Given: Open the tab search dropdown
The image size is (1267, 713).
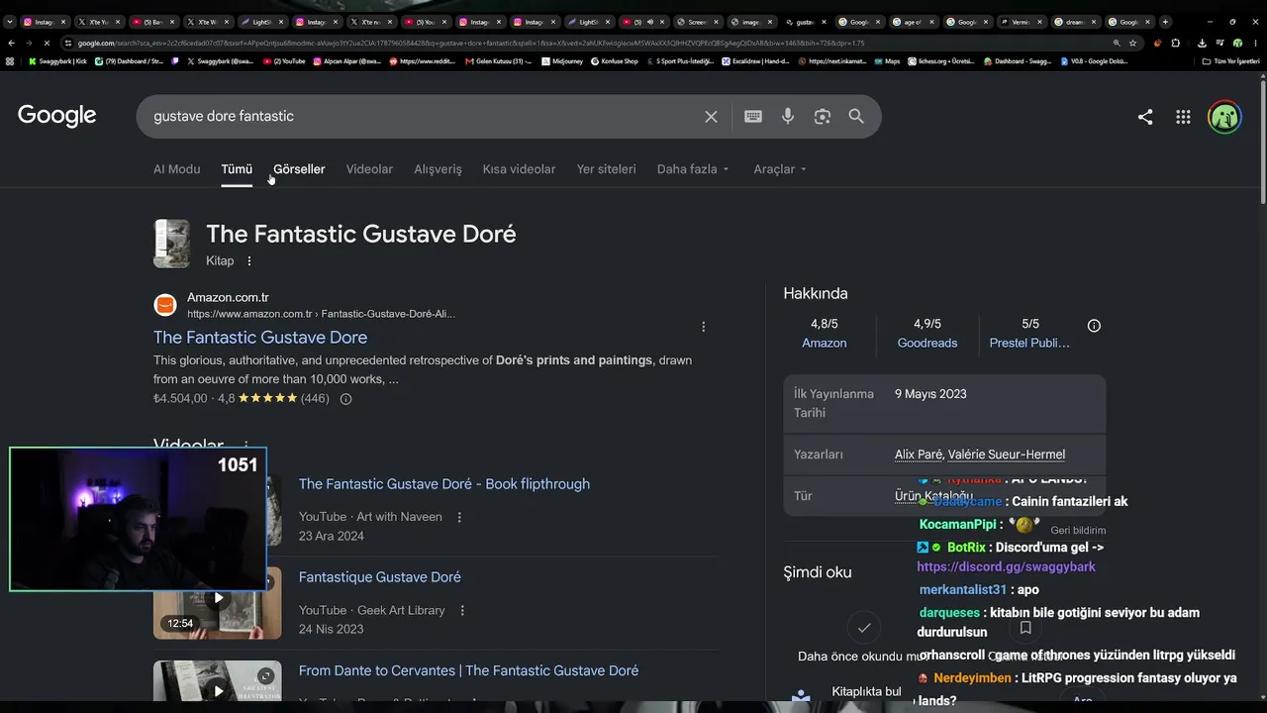Looking at the screenshot, I should (x=10, y=22).
